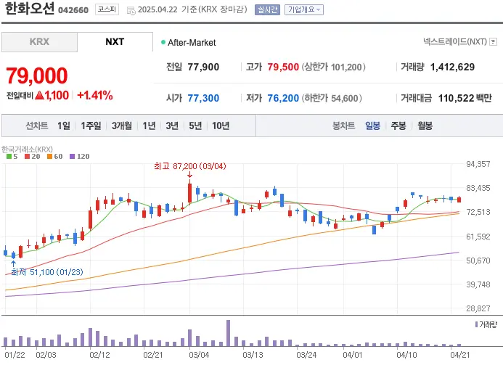The width and height of the screenshot is (503, 365).
Task: Click the 거래량 volume legend
Action: [486, 325]
